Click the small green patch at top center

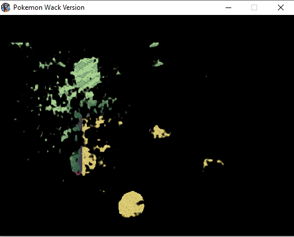[x=154, y=45]
